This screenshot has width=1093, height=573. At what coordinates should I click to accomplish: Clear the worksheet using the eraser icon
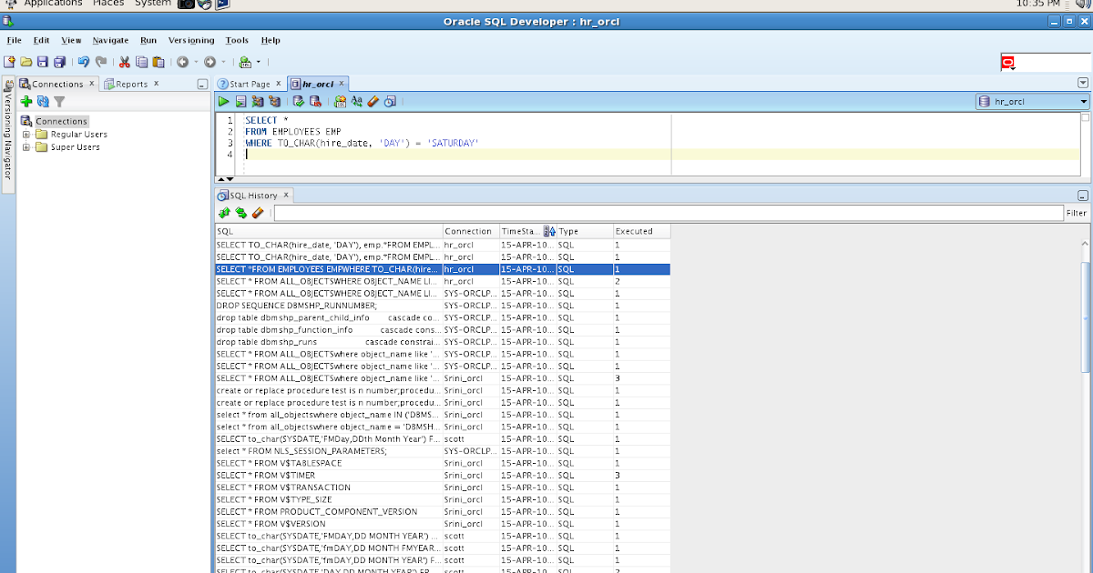pos(371,101)
